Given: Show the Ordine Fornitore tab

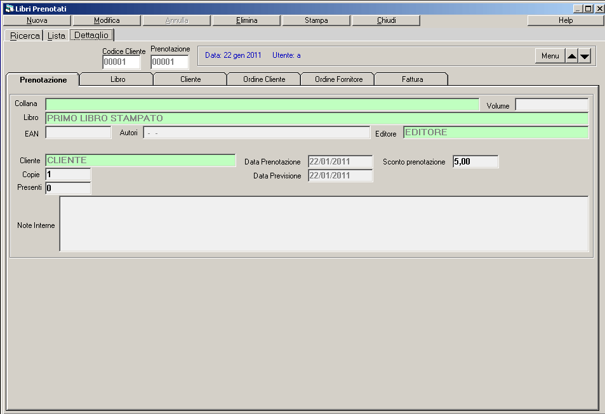Looking at the screenshot, I should point(338,79).
